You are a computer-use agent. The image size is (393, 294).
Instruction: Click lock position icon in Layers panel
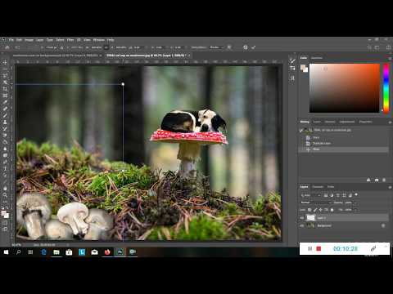coord(321,210)
